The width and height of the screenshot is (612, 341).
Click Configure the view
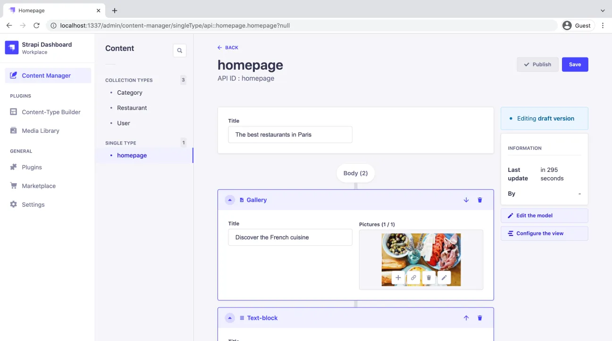pyautogui.click(x=545, y=234)
